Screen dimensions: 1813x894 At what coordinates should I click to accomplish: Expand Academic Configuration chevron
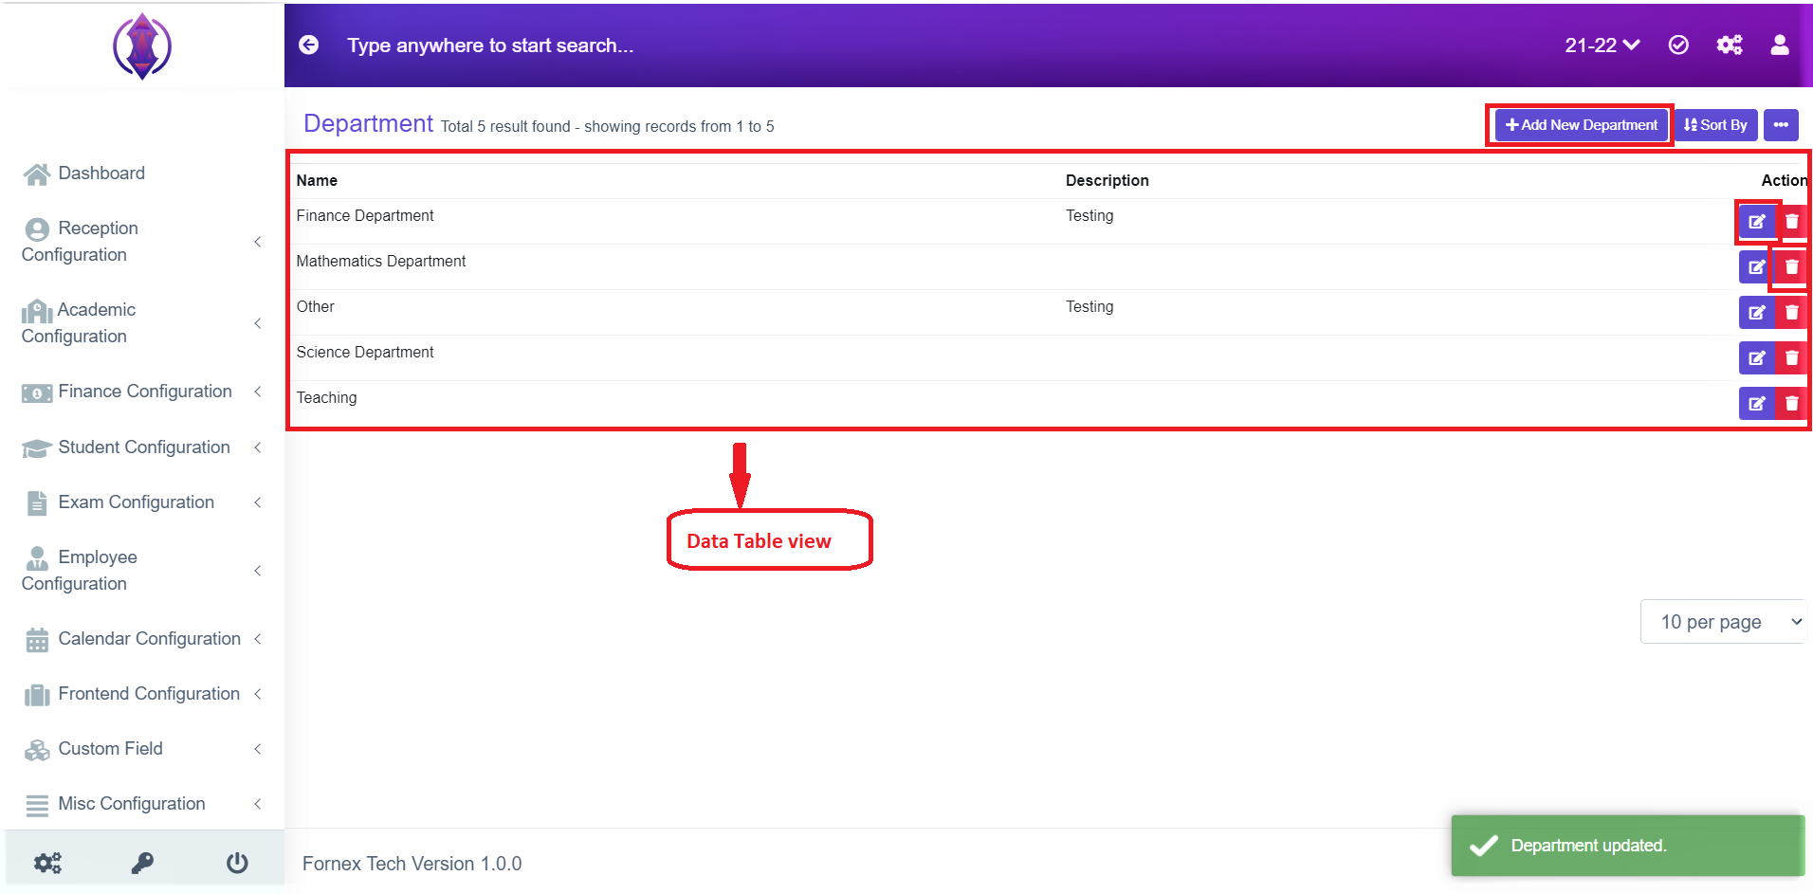[258, 323]
